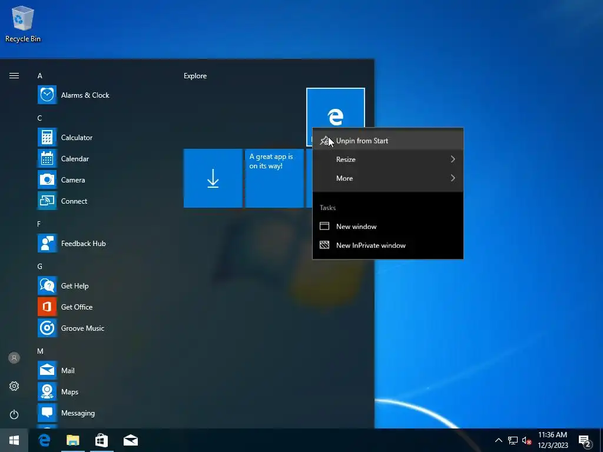Expand the Resize submenu arrow
The height and width of the screenshot is (452, 603).
point(453,159)
